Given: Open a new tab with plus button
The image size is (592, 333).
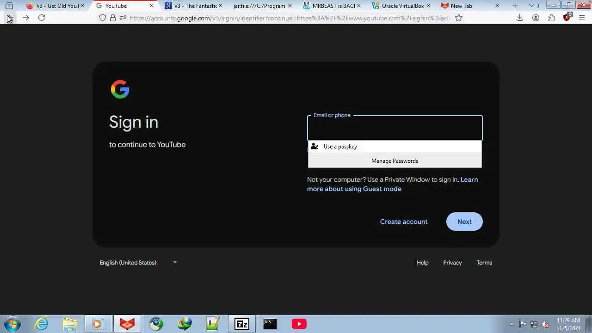Looking at the screenshot, I should tap(515, 6).
